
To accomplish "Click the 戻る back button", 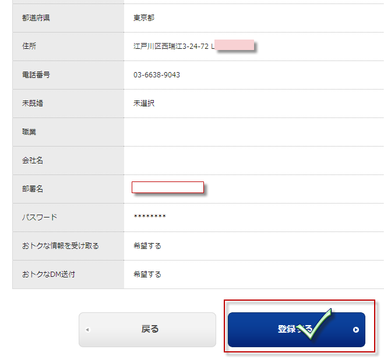I will coord(147,329).
